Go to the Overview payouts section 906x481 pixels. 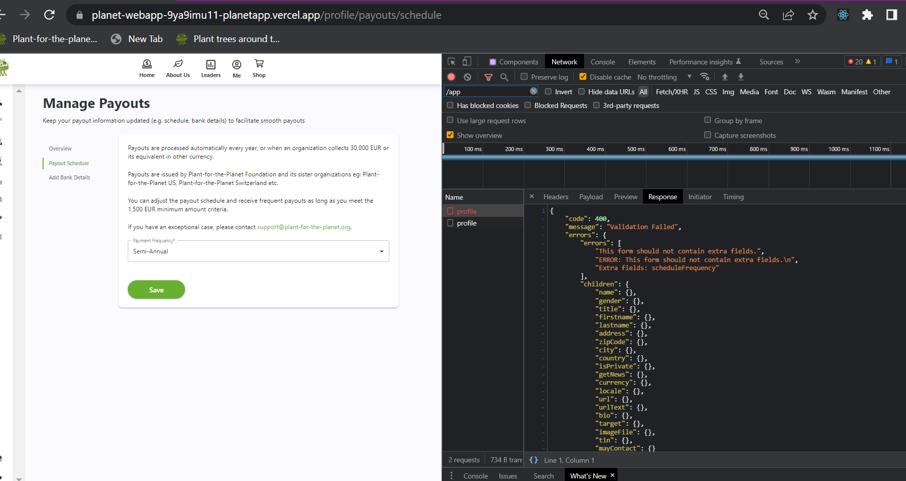pos(60,149)
